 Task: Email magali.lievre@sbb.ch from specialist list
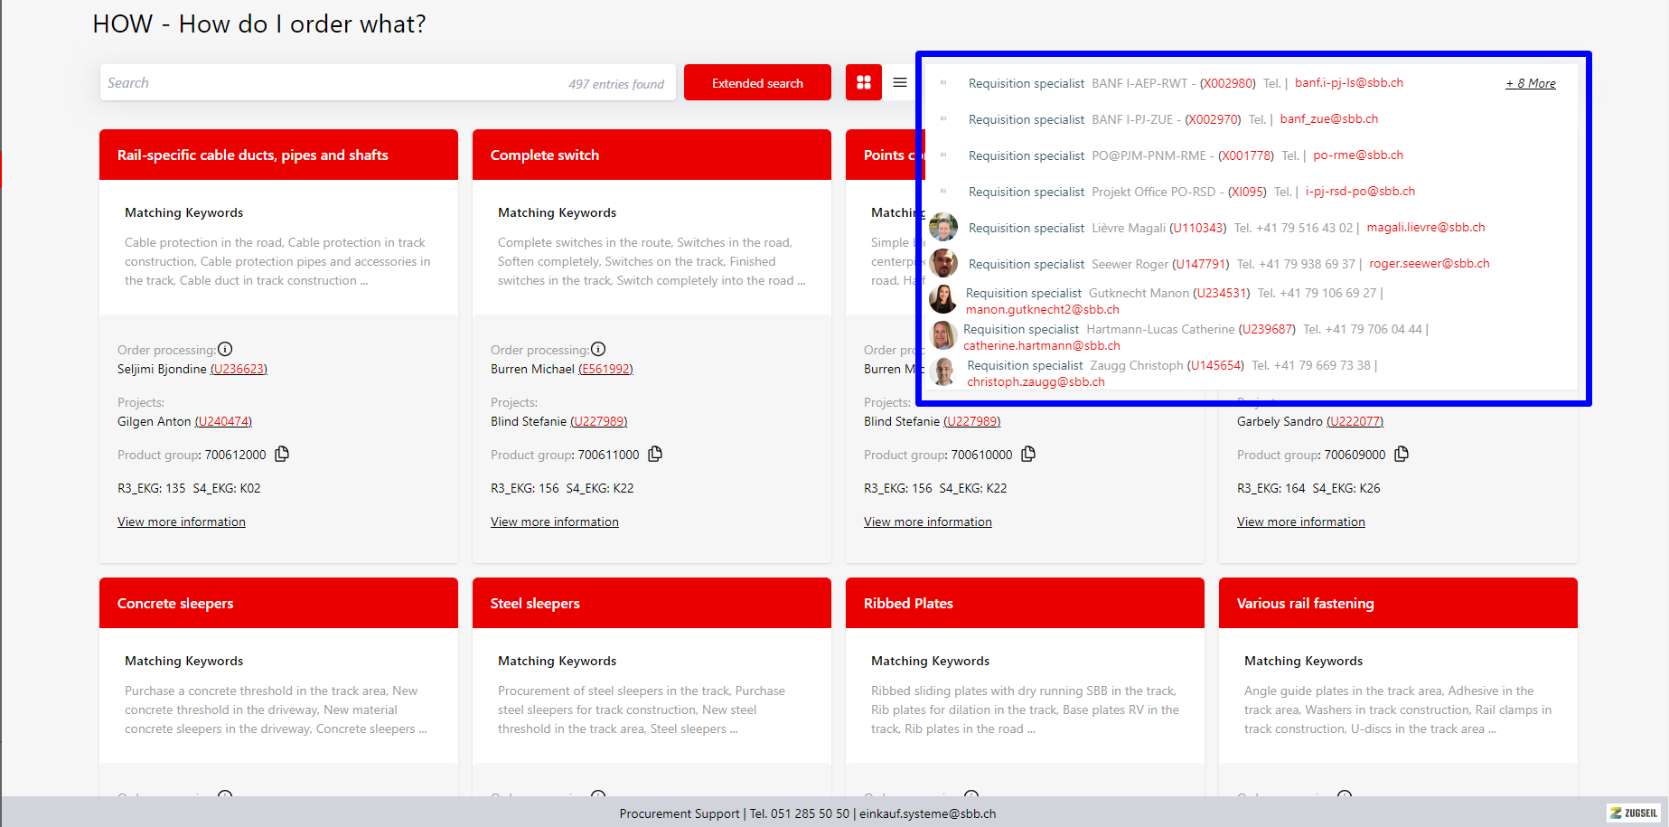1425,227
